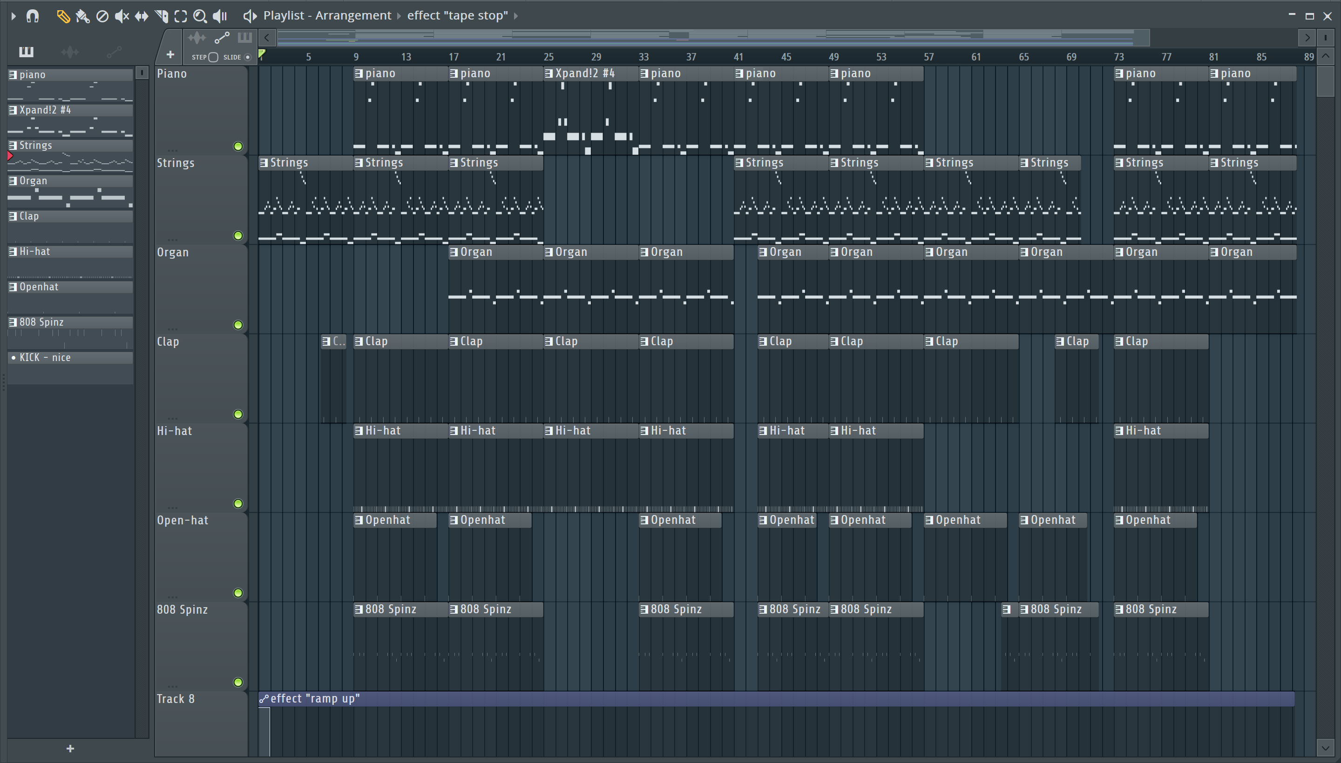The height and width of the screenshot is (763, 1341).
Task: Open the Playlist - Arrangement menu
Action: tap(327, 16)
